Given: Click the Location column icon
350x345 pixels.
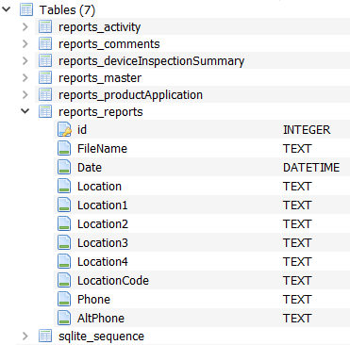Looking at the screenshot, I should tap(64, 186).
